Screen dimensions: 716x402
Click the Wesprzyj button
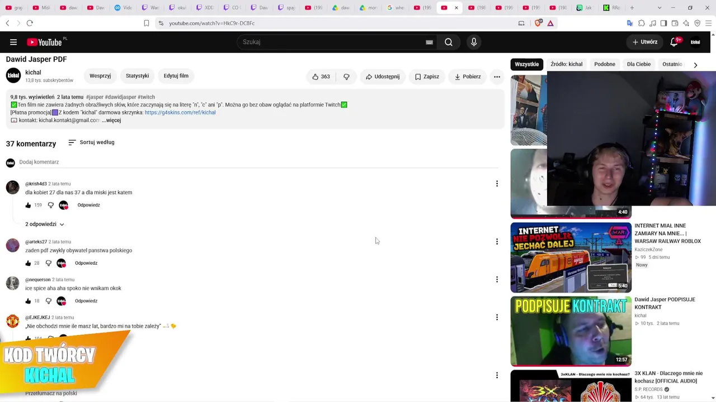[100, 76]
